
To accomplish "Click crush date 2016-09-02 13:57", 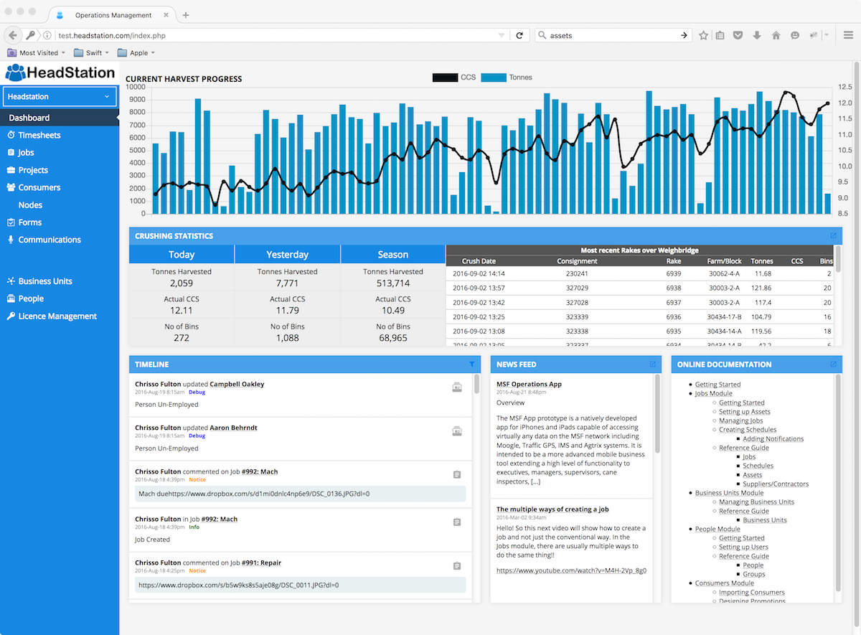I will click(479, 288).
